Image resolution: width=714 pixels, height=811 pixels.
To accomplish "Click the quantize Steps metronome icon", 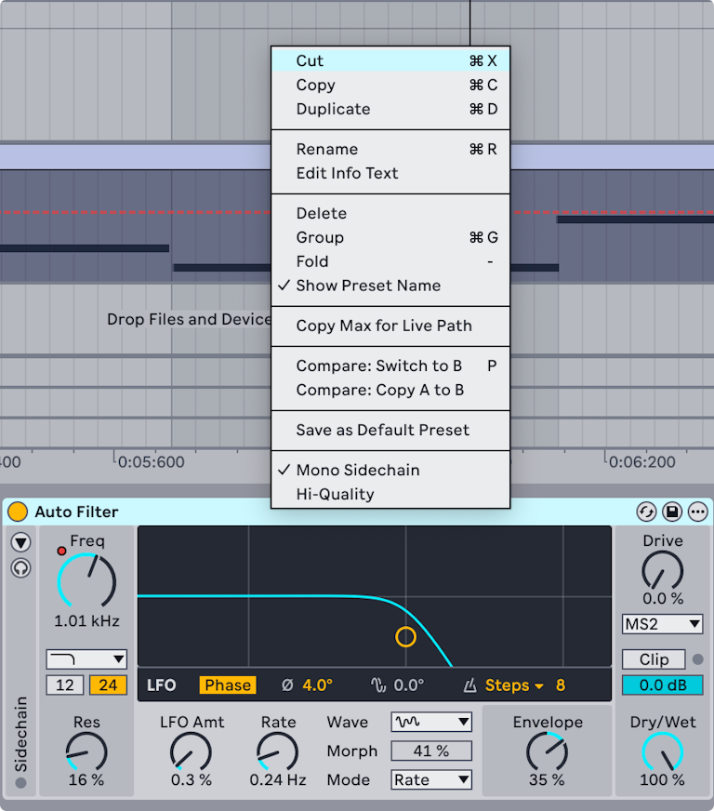I will [470, 685].
